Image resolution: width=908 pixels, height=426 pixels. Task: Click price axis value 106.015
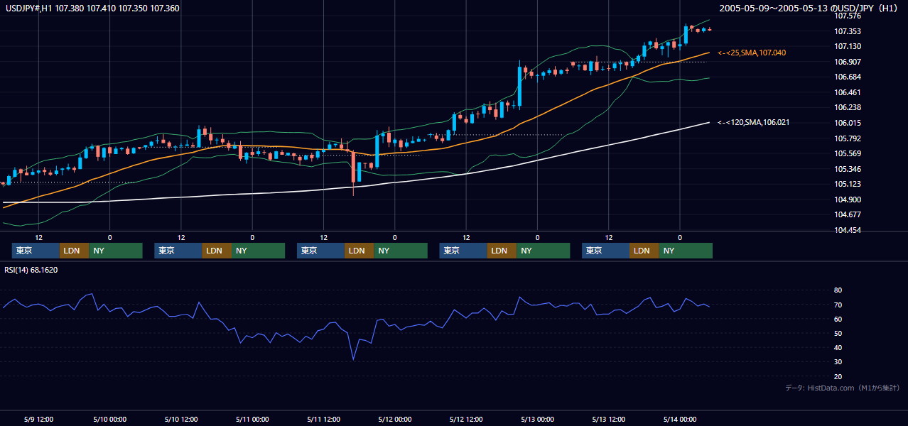(848, 123)
